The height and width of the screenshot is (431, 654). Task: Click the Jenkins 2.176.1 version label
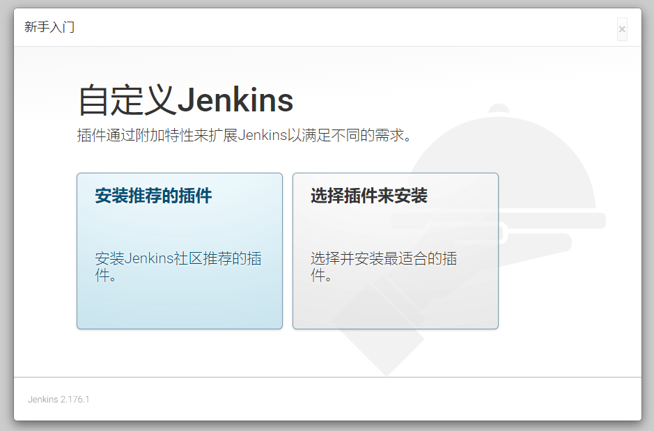click(59, 399)
